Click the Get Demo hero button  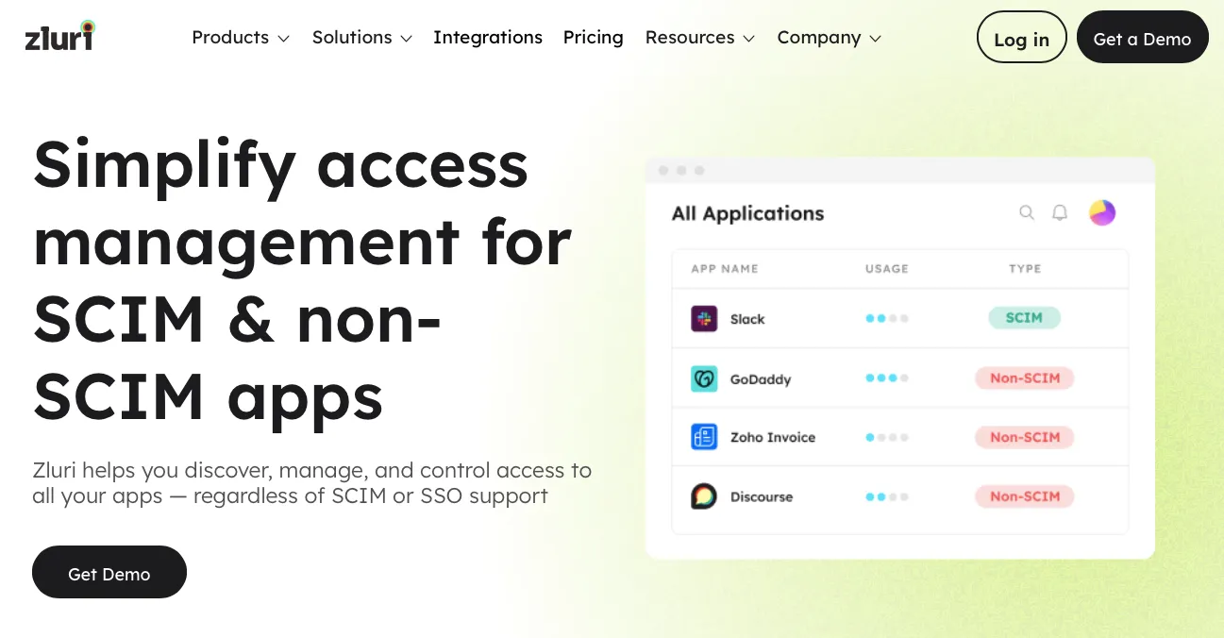tap(109, 572)
